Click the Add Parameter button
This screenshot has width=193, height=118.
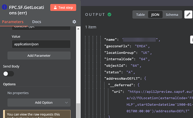coord(39,56)
